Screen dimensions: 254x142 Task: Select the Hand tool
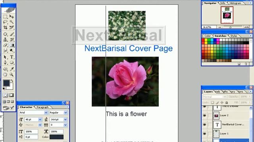5,75
